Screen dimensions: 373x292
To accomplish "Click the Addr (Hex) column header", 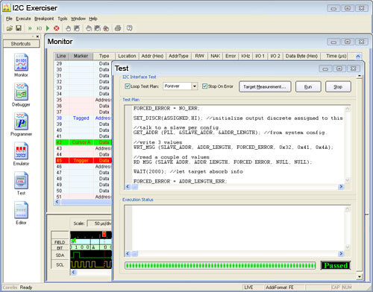I will (x=152, y=56).
